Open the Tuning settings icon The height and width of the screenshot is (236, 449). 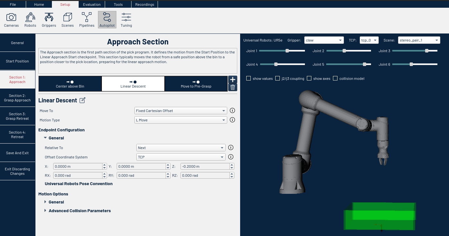point(126,19)
